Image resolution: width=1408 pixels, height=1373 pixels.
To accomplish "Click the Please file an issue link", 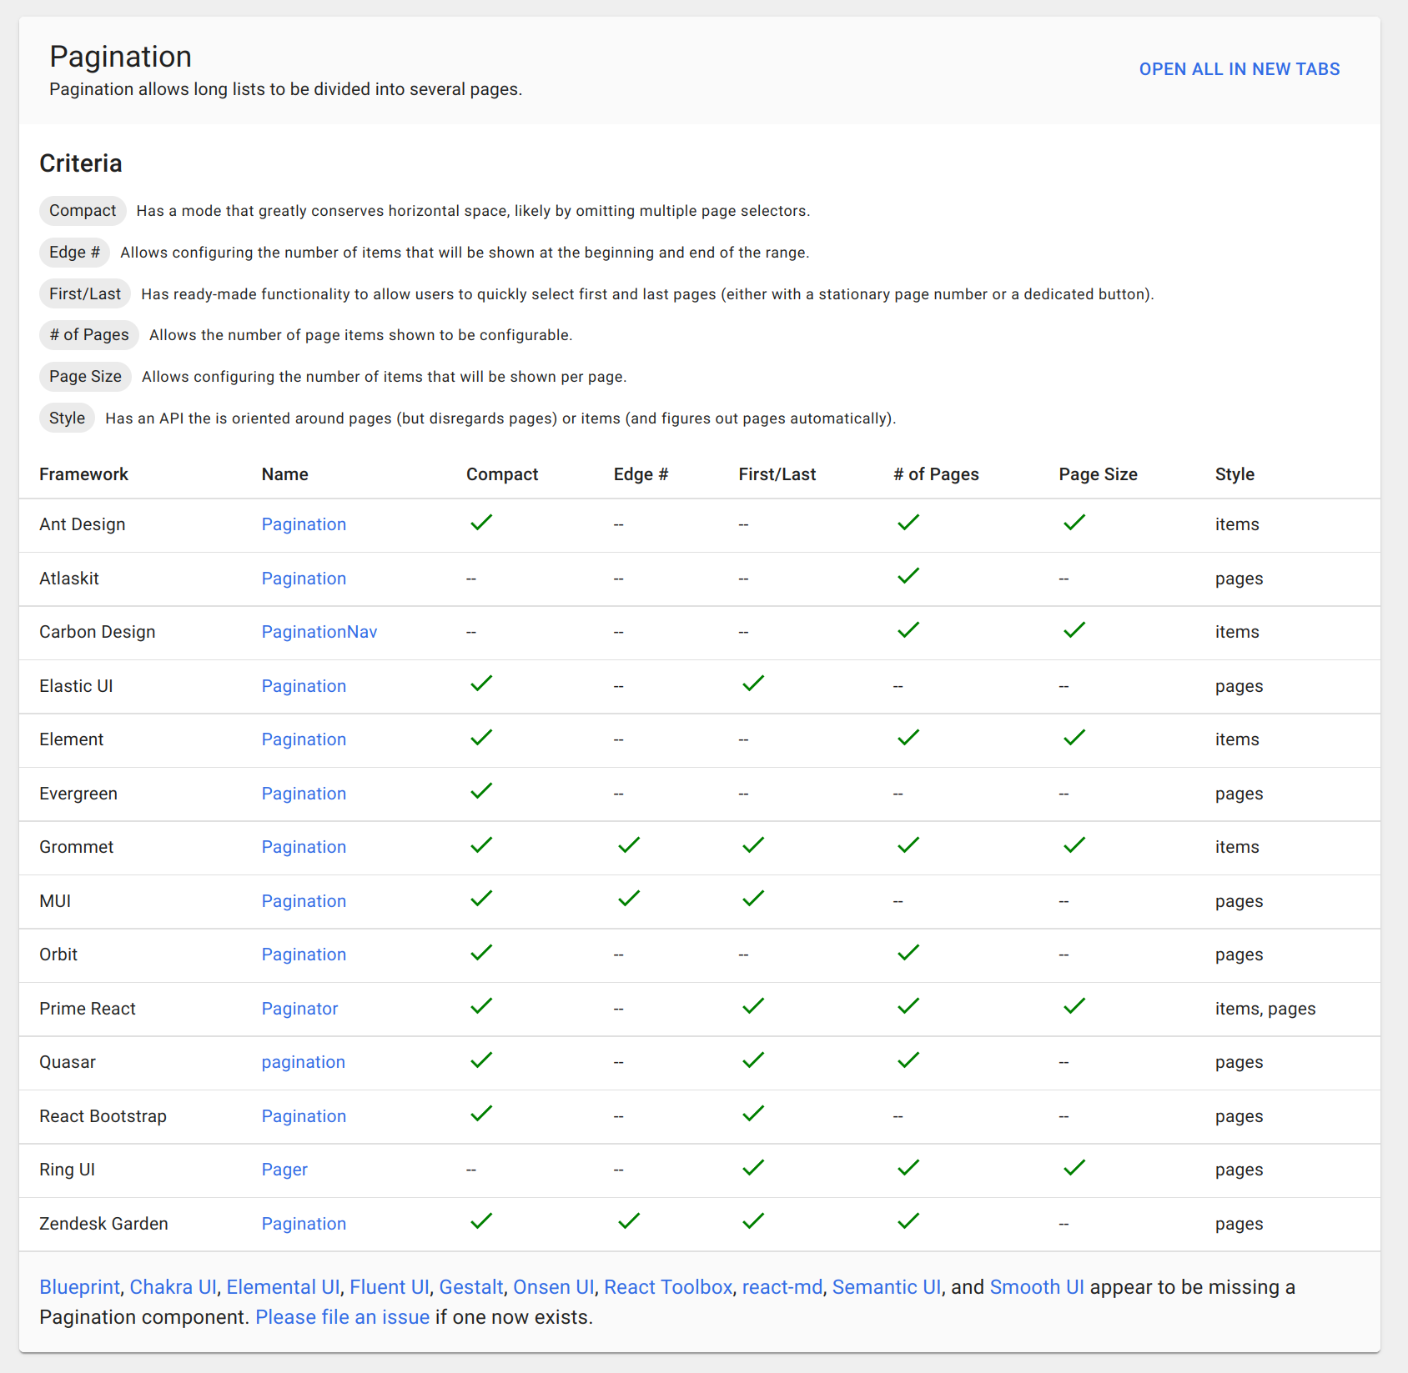I will click(342, 1316).
